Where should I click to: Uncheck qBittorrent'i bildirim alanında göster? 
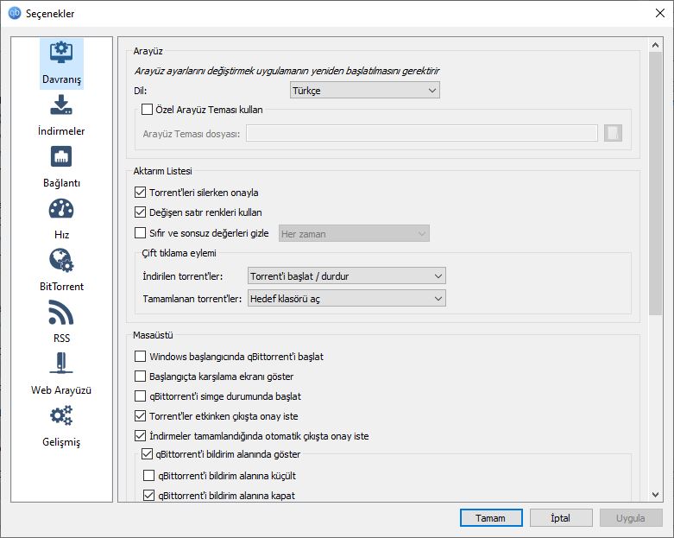point(147,453)
